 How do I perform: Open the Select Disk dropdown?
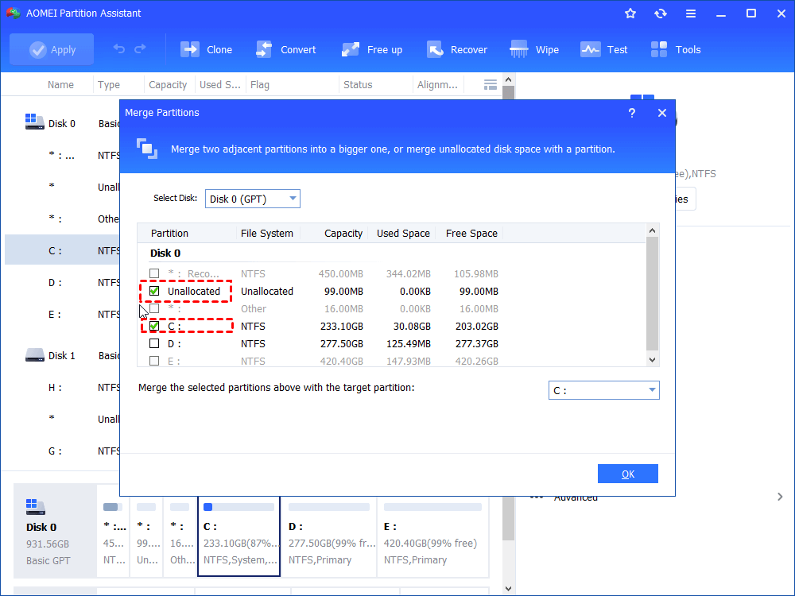coord(253,199)
